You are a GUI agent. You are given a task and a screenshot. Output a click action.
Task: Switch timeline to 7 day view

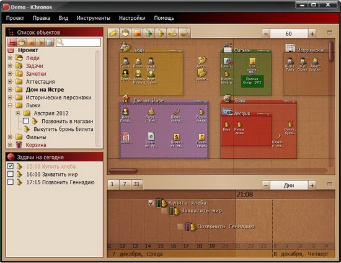tap(125, 184)
